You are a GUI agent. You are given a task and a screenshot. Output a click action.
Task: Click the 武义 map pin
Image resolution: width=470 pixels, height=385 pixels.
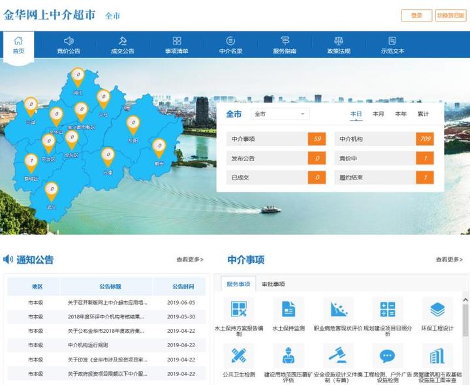point(52,192)
